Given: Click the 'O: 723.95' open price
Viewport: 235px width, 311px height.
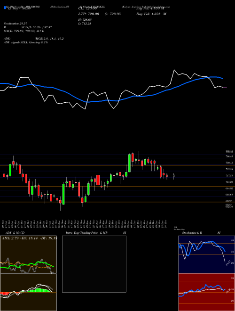Looking at the screenshot, I should coord(112,14).
